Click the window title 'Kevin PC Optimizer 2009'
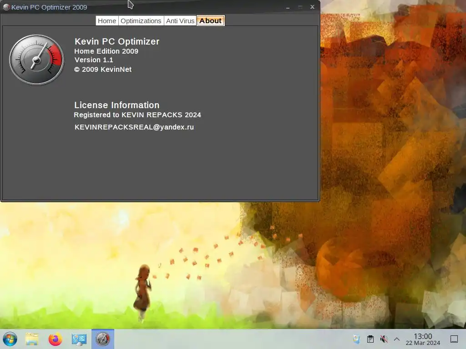The width and height of the screenshot is (466, 349). tap(49, 7)
